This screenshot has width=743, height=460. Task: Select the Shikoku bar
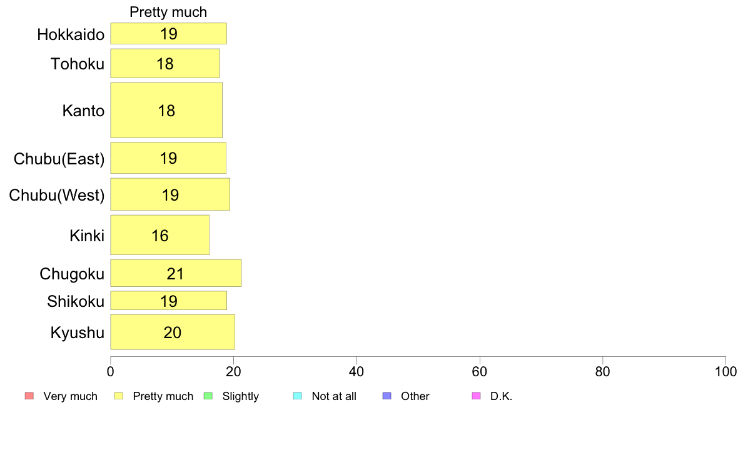(x=168, y=301)
